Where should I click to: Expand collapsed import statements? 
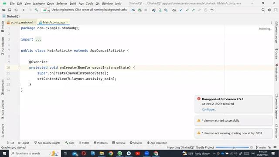pos(38,39)
